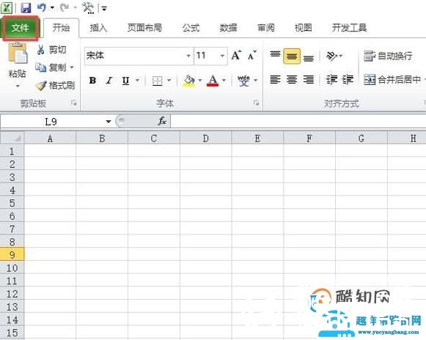Screen dimensions: 426x340
Task: Toggle Bold formatting
Action: [92, 81]
